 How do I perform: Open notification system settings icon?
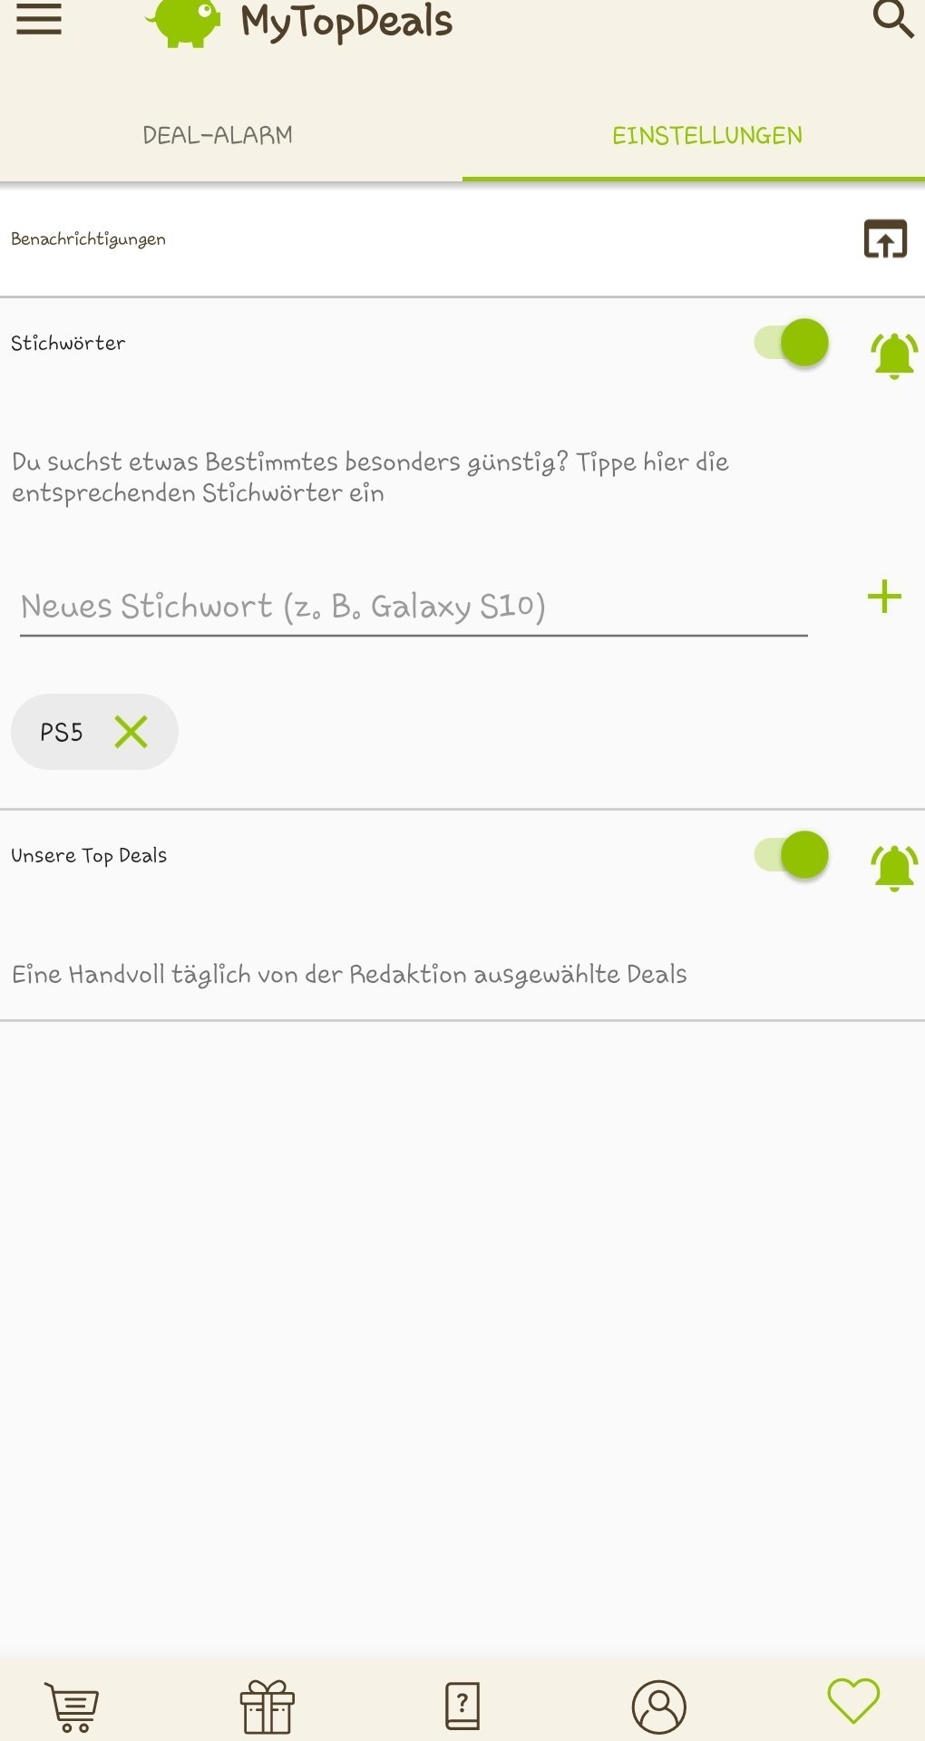click(885, 239)
